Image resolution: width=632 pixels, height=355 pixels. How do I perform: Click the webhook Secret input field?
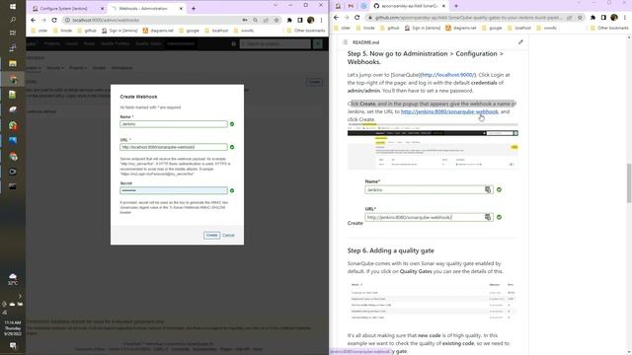(x=174, y=190)
